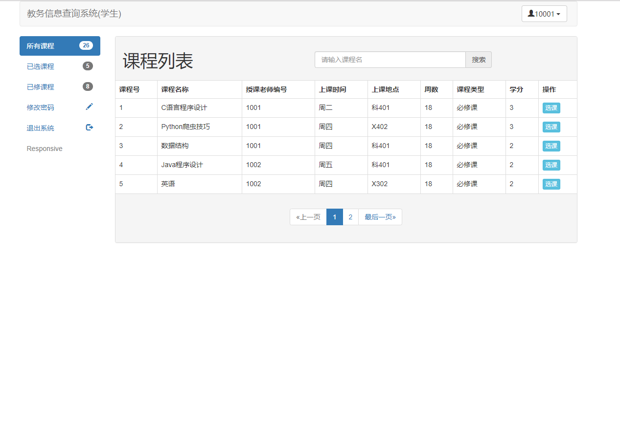The width and height of the screenshot is (620, 428).
Task: Click the badge showing 8 on 已修课程
Action: [x=88, y=86]
